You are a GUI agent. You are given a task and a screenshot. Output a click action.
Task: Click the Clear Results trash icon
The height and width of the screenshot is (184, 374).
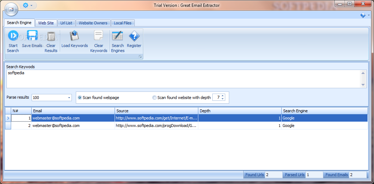pos(51,36)
